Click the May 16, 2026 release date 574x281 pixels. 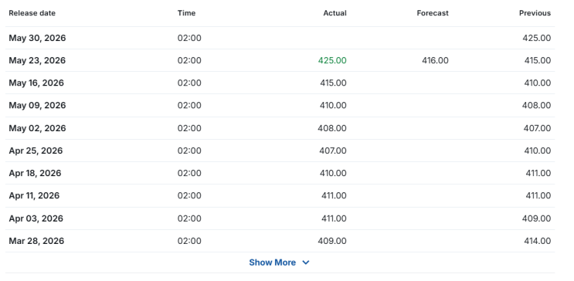36,83
